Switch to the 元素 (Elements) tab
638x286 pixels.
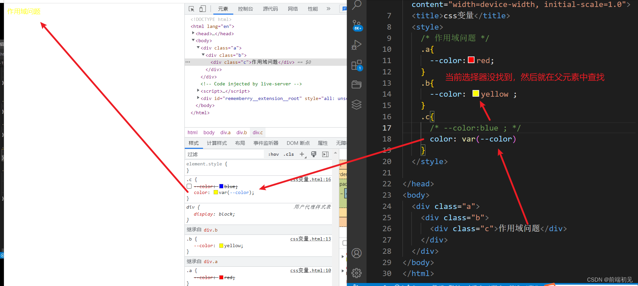223,9
